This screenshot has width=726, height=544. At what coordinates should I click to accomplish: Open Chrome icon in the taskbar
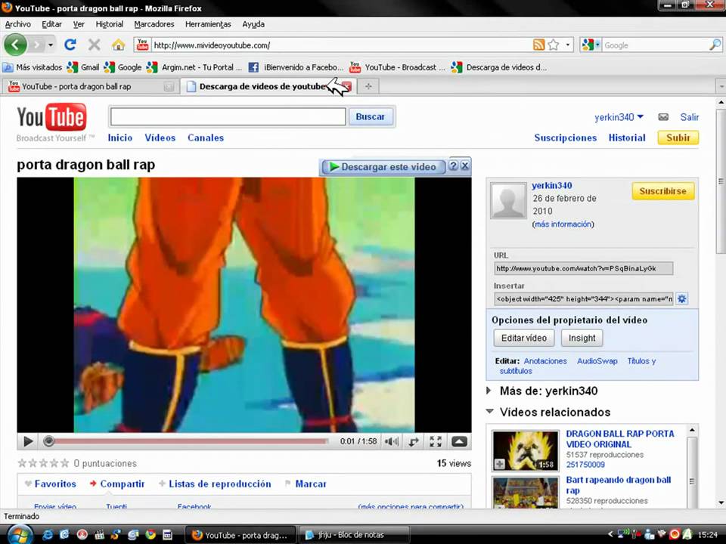coord(150,535)
